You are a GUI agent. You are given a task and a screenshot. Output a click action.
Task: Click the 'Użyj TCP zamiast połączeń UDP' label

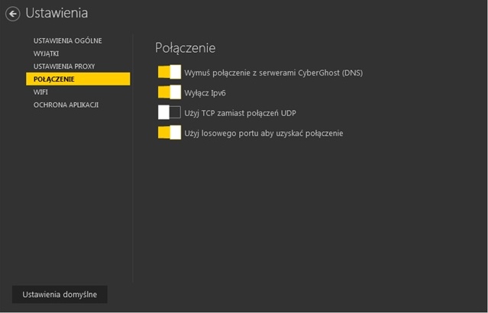point(240,113)
